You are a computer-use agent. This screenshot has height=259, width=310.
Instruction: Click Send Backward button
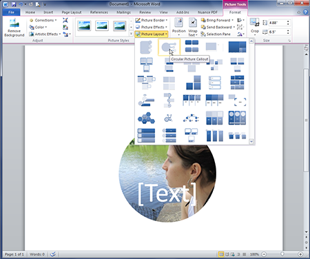pos(218,27)
